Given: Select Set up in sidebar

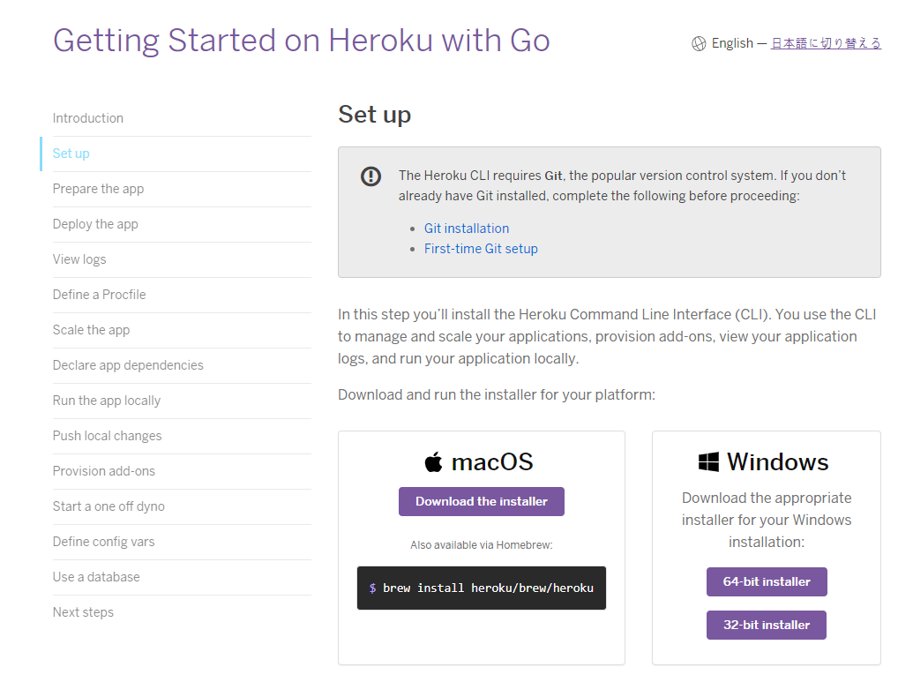Looking at the screenshot, I should [71, 154].
